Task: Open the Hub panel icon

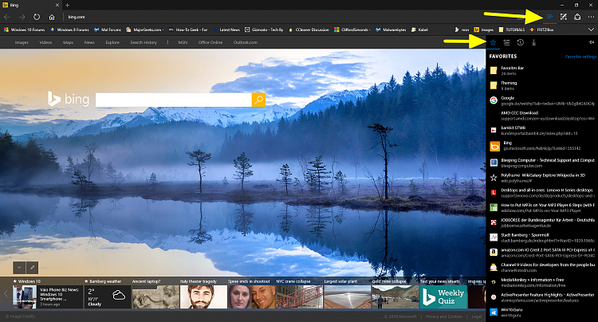Action: pyautogui.click(x=549, y=17)
